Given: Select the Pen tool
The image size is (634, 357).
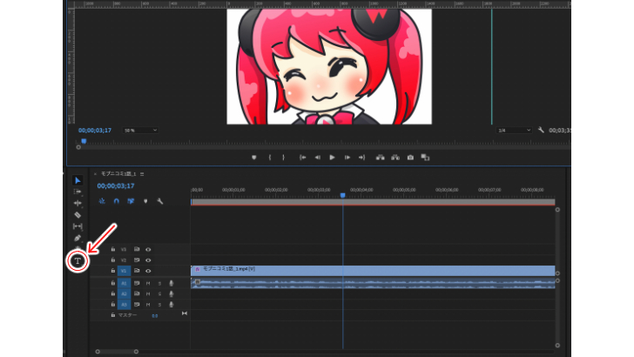Looking at the screenshot, I should tap(78, 238).
